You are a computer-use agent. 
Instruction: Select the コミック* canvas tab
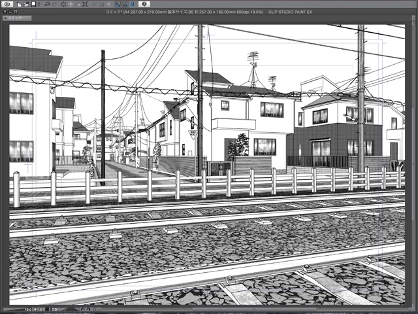click(17, 18)
